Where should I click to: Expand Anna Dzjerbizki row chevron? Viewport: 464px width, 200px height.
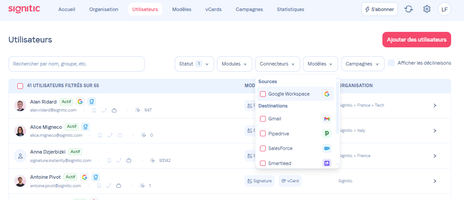pyautogui.click(x=435, y=156)
